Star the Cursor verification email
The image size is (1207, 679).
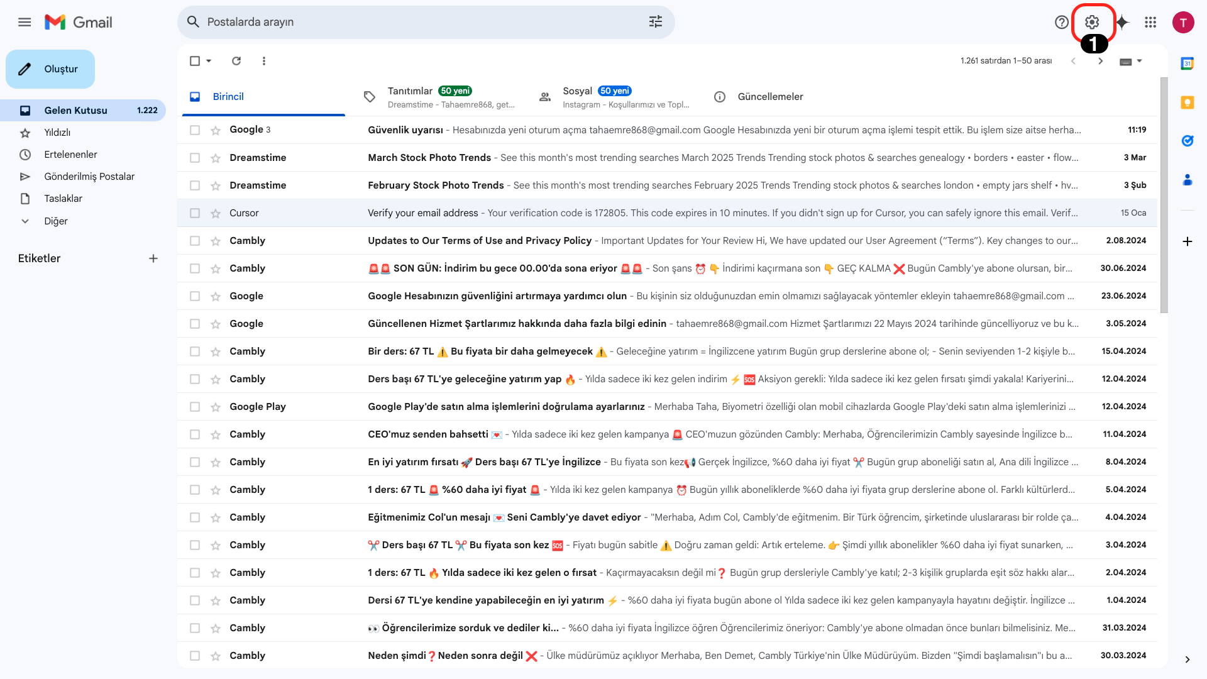(x=216, y=213)
